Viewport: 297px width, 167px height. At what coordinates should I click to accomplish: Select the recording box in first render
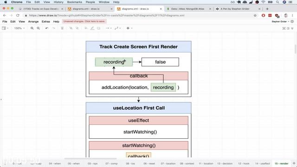pos(114,62)
